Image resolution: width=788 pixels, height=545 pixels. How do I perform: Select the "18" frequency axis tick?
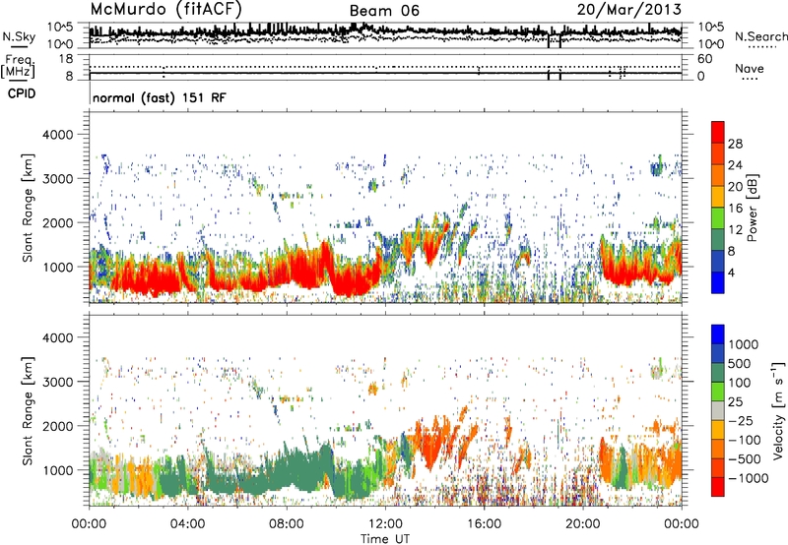(x=66, y=59)
